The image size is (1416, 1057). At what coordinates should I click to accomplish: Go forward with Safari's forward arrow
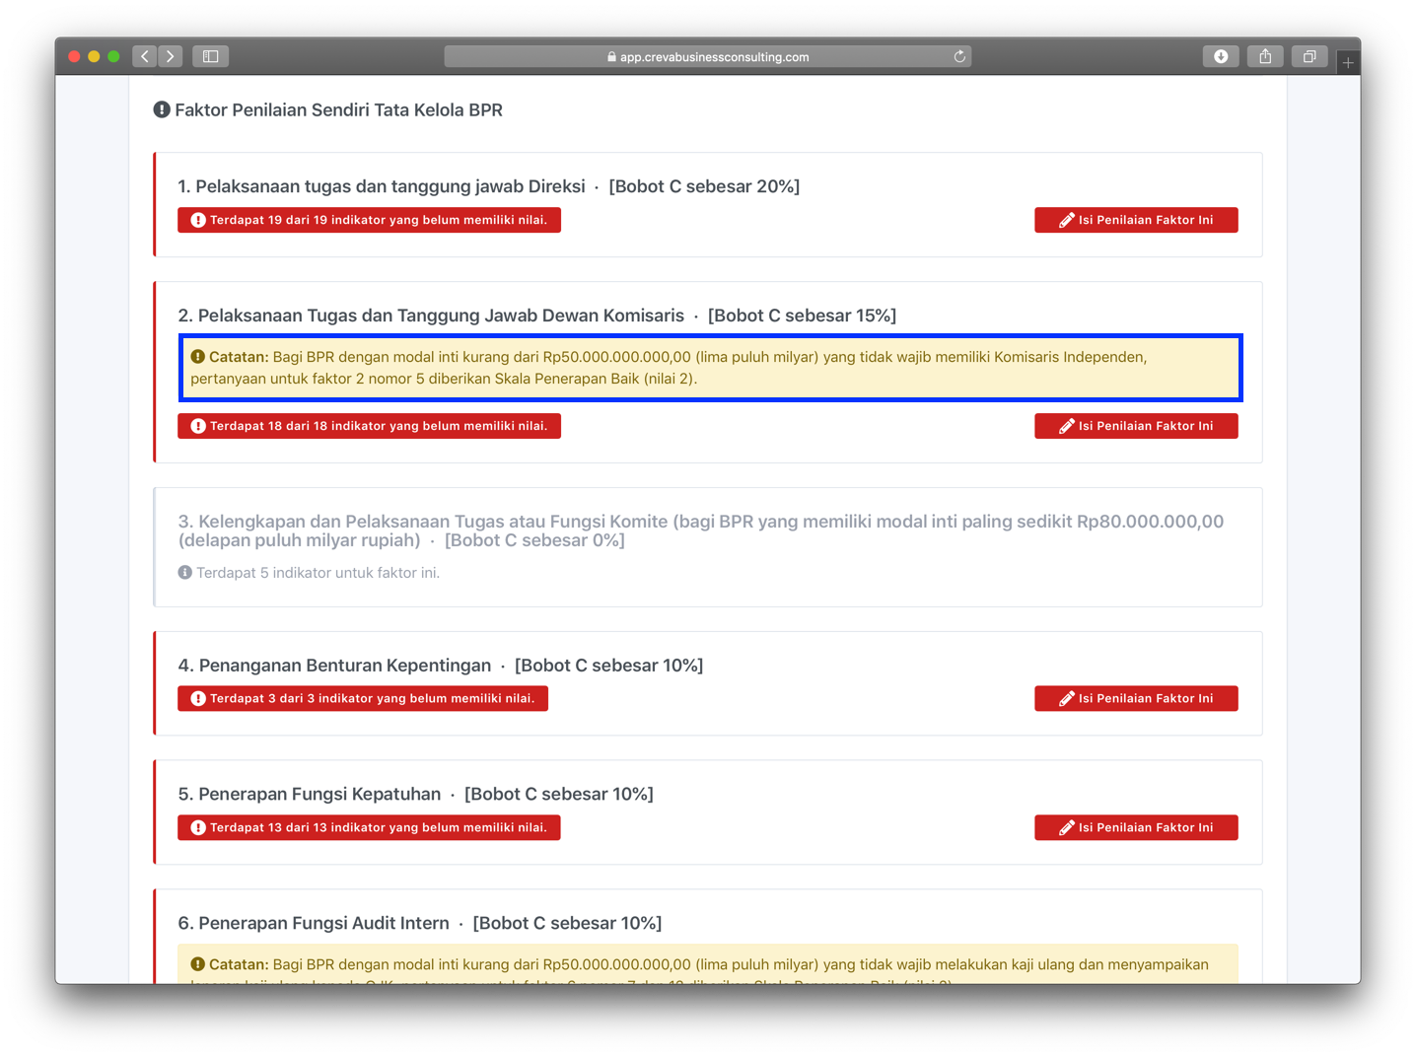coord(171,56)
